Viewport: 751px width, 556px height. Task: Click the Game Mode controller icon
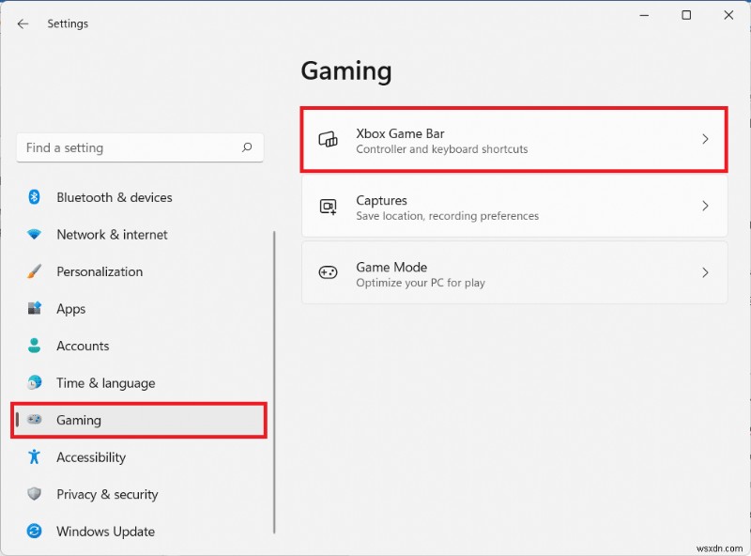[328, 273]
